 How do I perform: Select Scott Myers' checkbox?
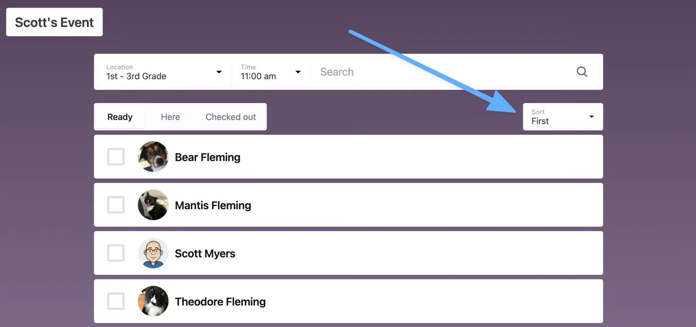[x=116, y=253]
